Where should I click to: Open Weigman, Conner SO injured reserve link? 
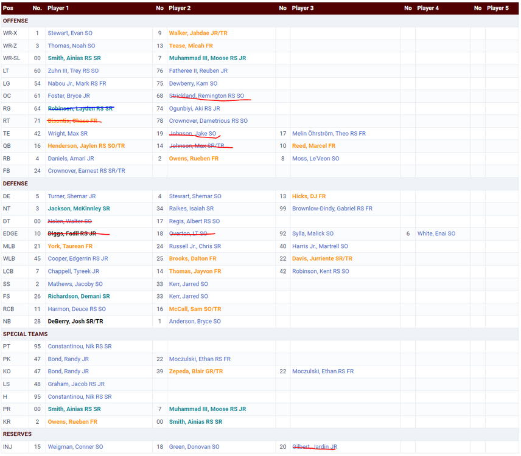point(75,447)
